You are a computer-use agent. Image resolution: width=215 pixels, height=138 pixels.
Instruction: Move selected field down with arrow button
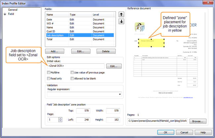(x=121, y=22)
